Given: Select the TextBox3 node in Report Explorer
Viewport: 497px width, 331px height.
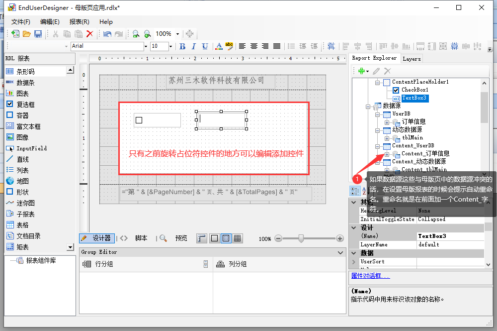Looking at the screenshot, I should point(414,98).
